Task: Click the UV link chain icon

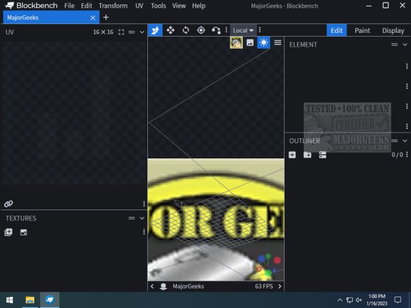Action: pos(8,204)
